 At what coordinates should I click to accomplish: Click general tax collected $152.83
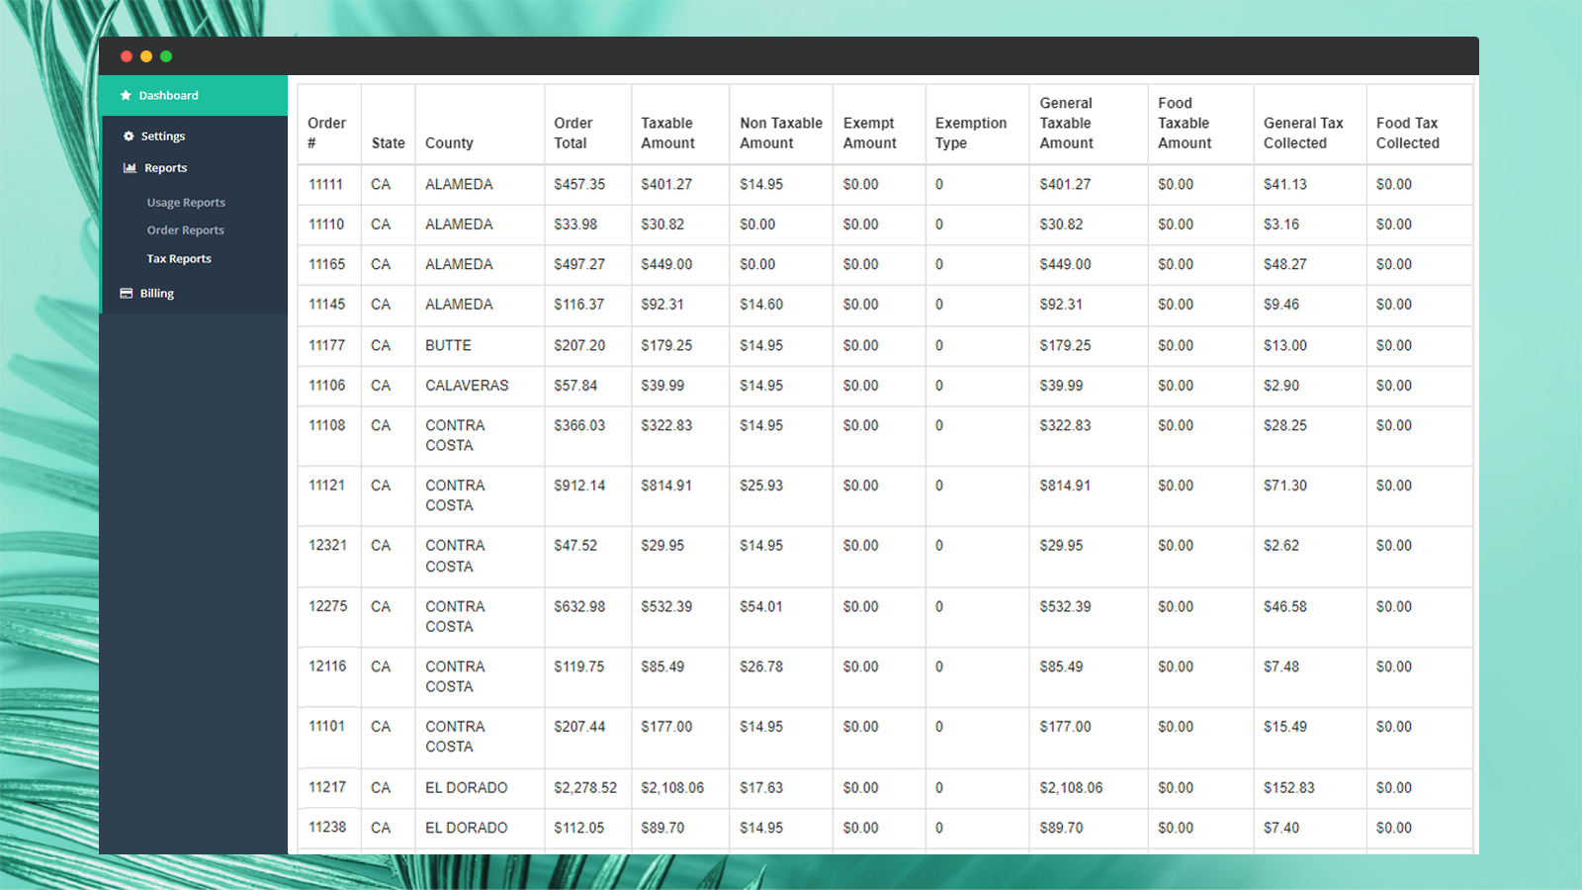(x=1289, y=788)
